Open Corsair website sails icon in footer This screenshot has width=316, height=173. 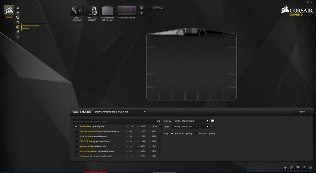pos(310,167)
